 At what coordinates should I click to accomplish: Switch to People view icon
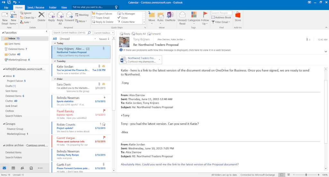tap(22, 168)
